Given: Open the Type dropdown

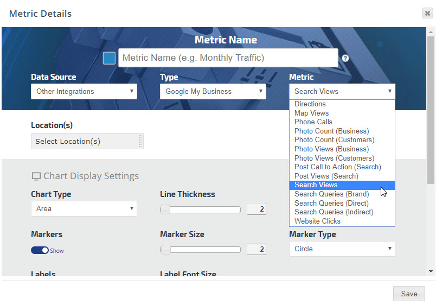Looking at the screenshot, I should click(x=213, y=91).
